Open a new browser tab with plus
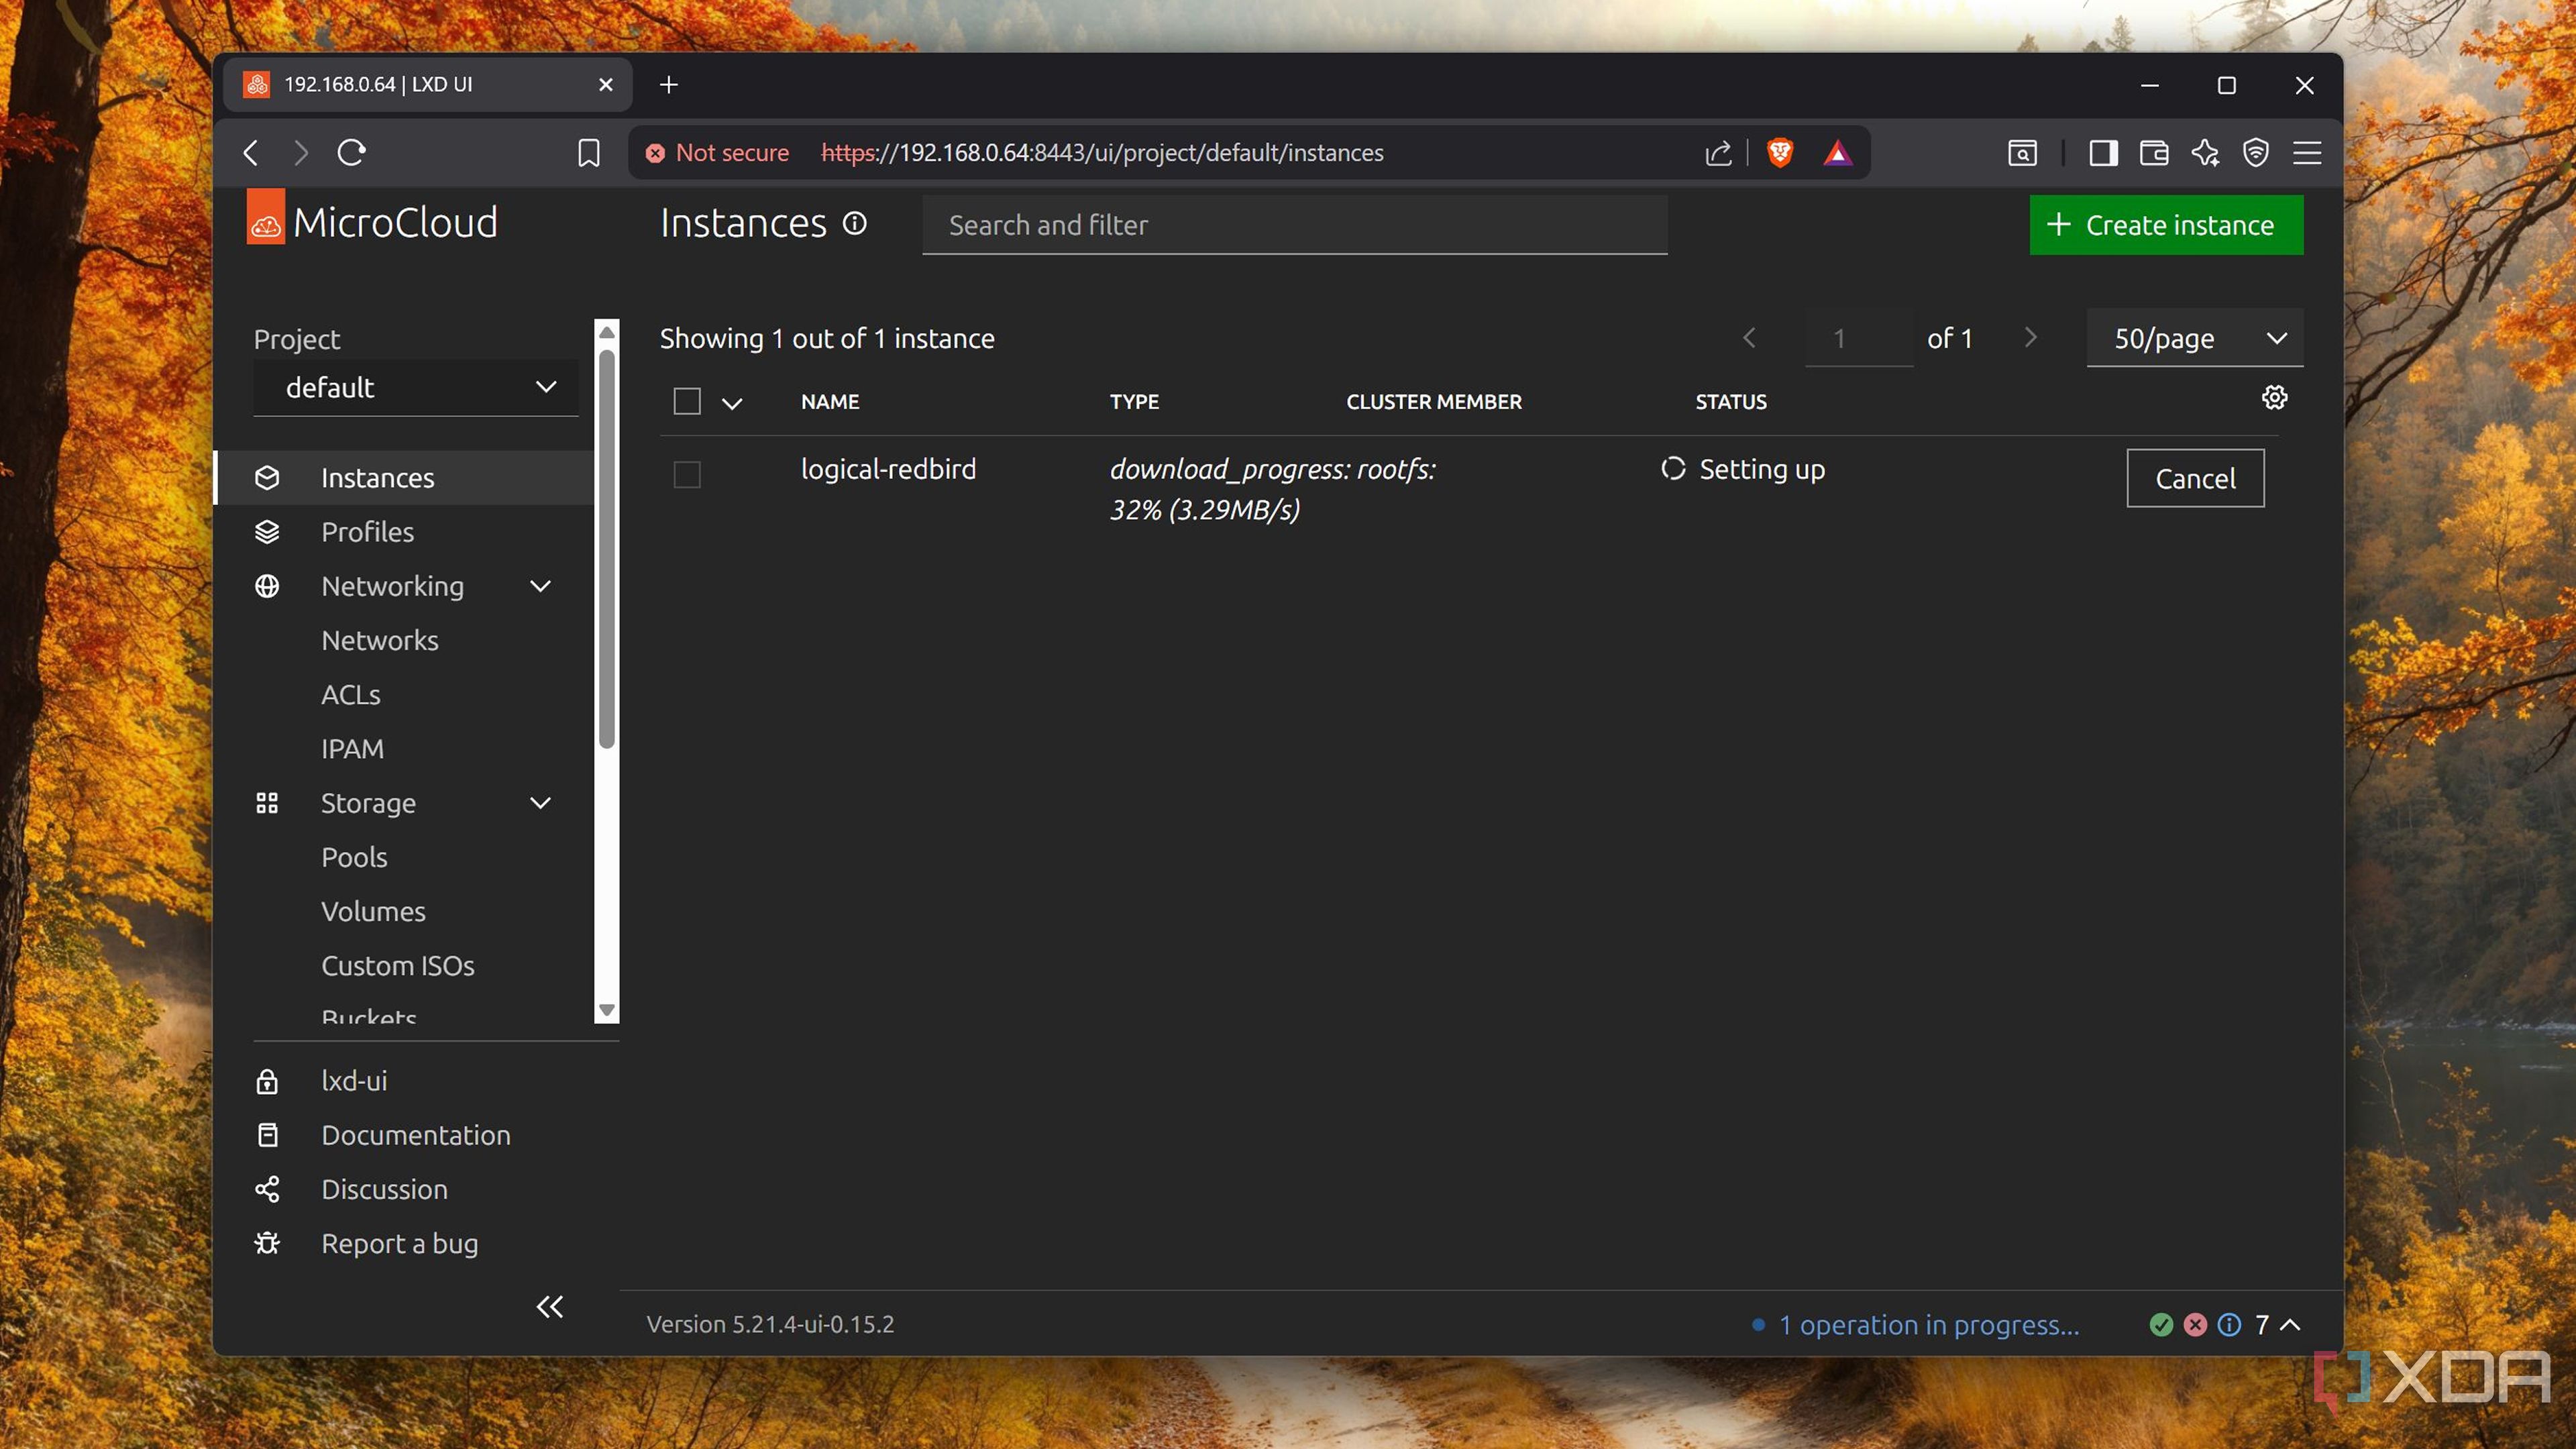 669,85
